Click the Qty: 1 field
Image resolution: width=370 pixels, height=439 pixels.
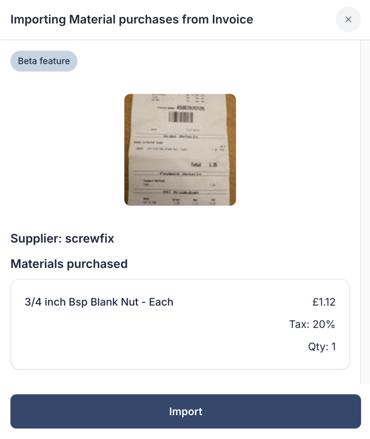(322, 346)
